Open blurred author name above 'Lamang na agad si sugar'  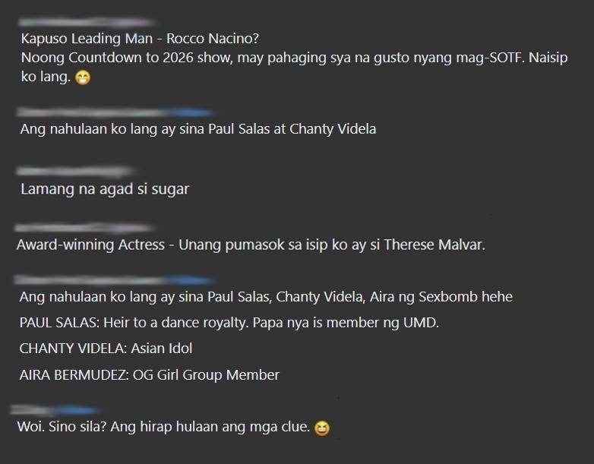(x=76, y=172)
